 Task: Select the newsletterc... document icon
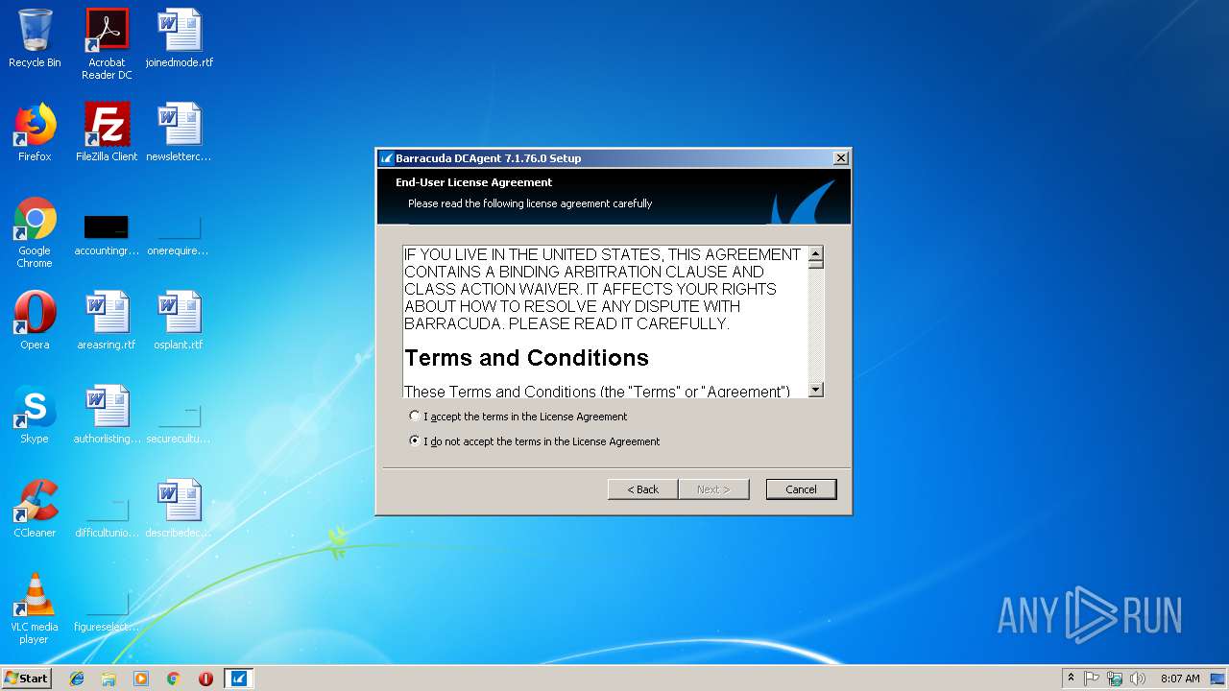point(180,132)
